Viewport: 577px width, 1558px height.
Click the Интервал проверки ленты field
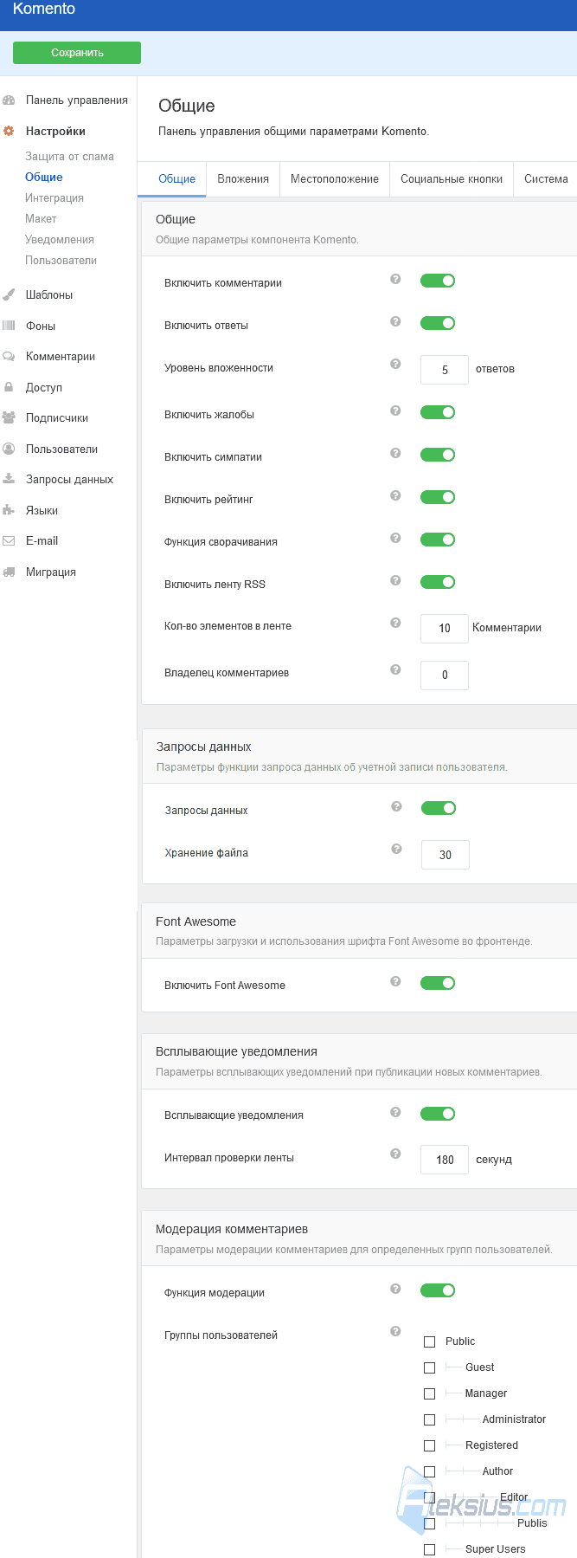click(x=445, y=1160)
